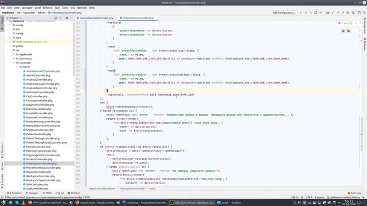The width and height of the screenshot is (367, 206).
Task: Open AnalysisController.php in project tree
Action: click(x=39, y=80)
